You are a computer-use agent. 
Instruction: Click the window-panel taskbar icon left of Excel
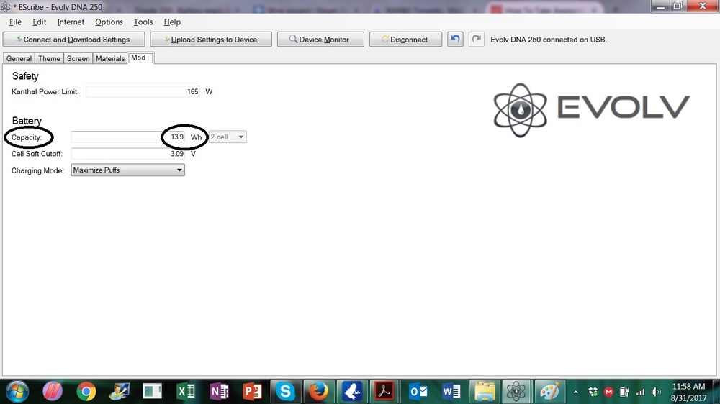pos(153,392)
